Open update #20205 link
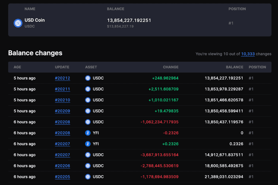This screenshot has height=185, width=278. pyautogui.click(x=62, y=177)
